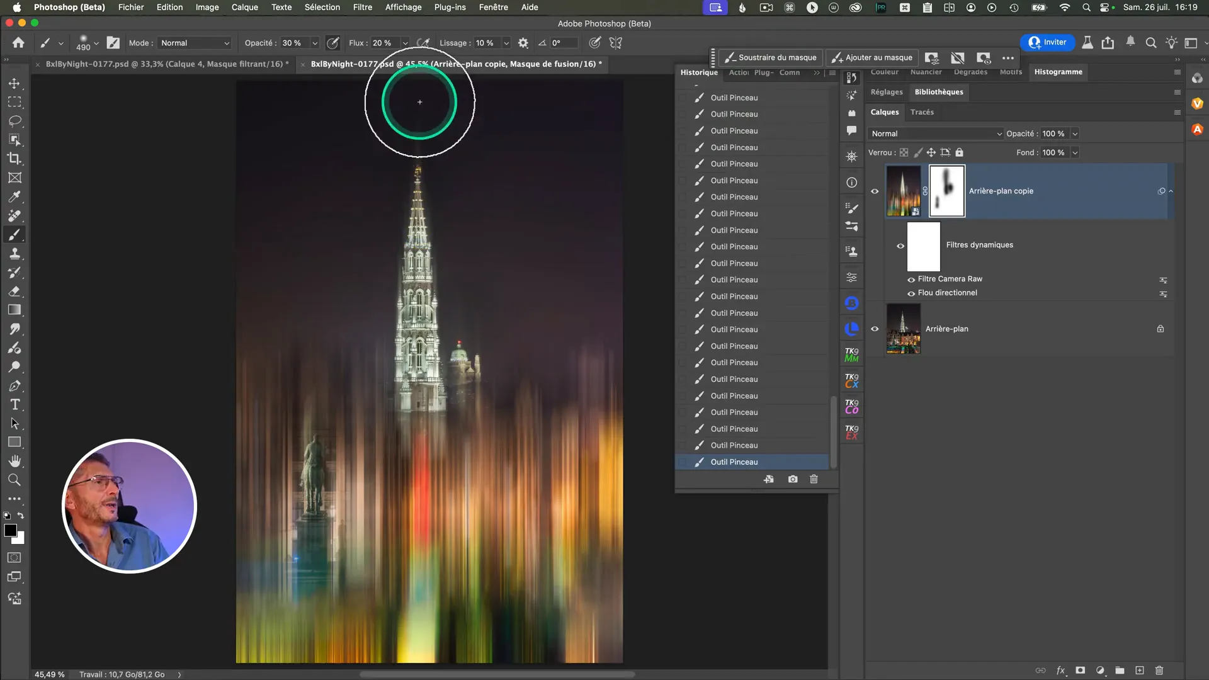Screen dimensions: 1209x680
Task: Hide the Arrière-plan copie layer
Action: coord(875,191)
